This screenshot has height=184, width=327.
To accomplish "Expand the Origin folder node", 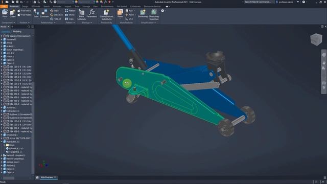I will (4, 145).
